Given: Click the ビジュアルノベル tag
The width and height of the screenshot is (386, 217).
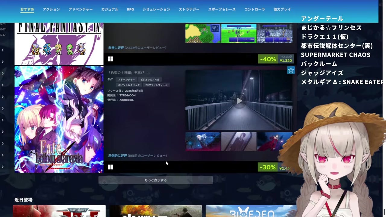Looking at the screenshot, I should pos(150,80).
